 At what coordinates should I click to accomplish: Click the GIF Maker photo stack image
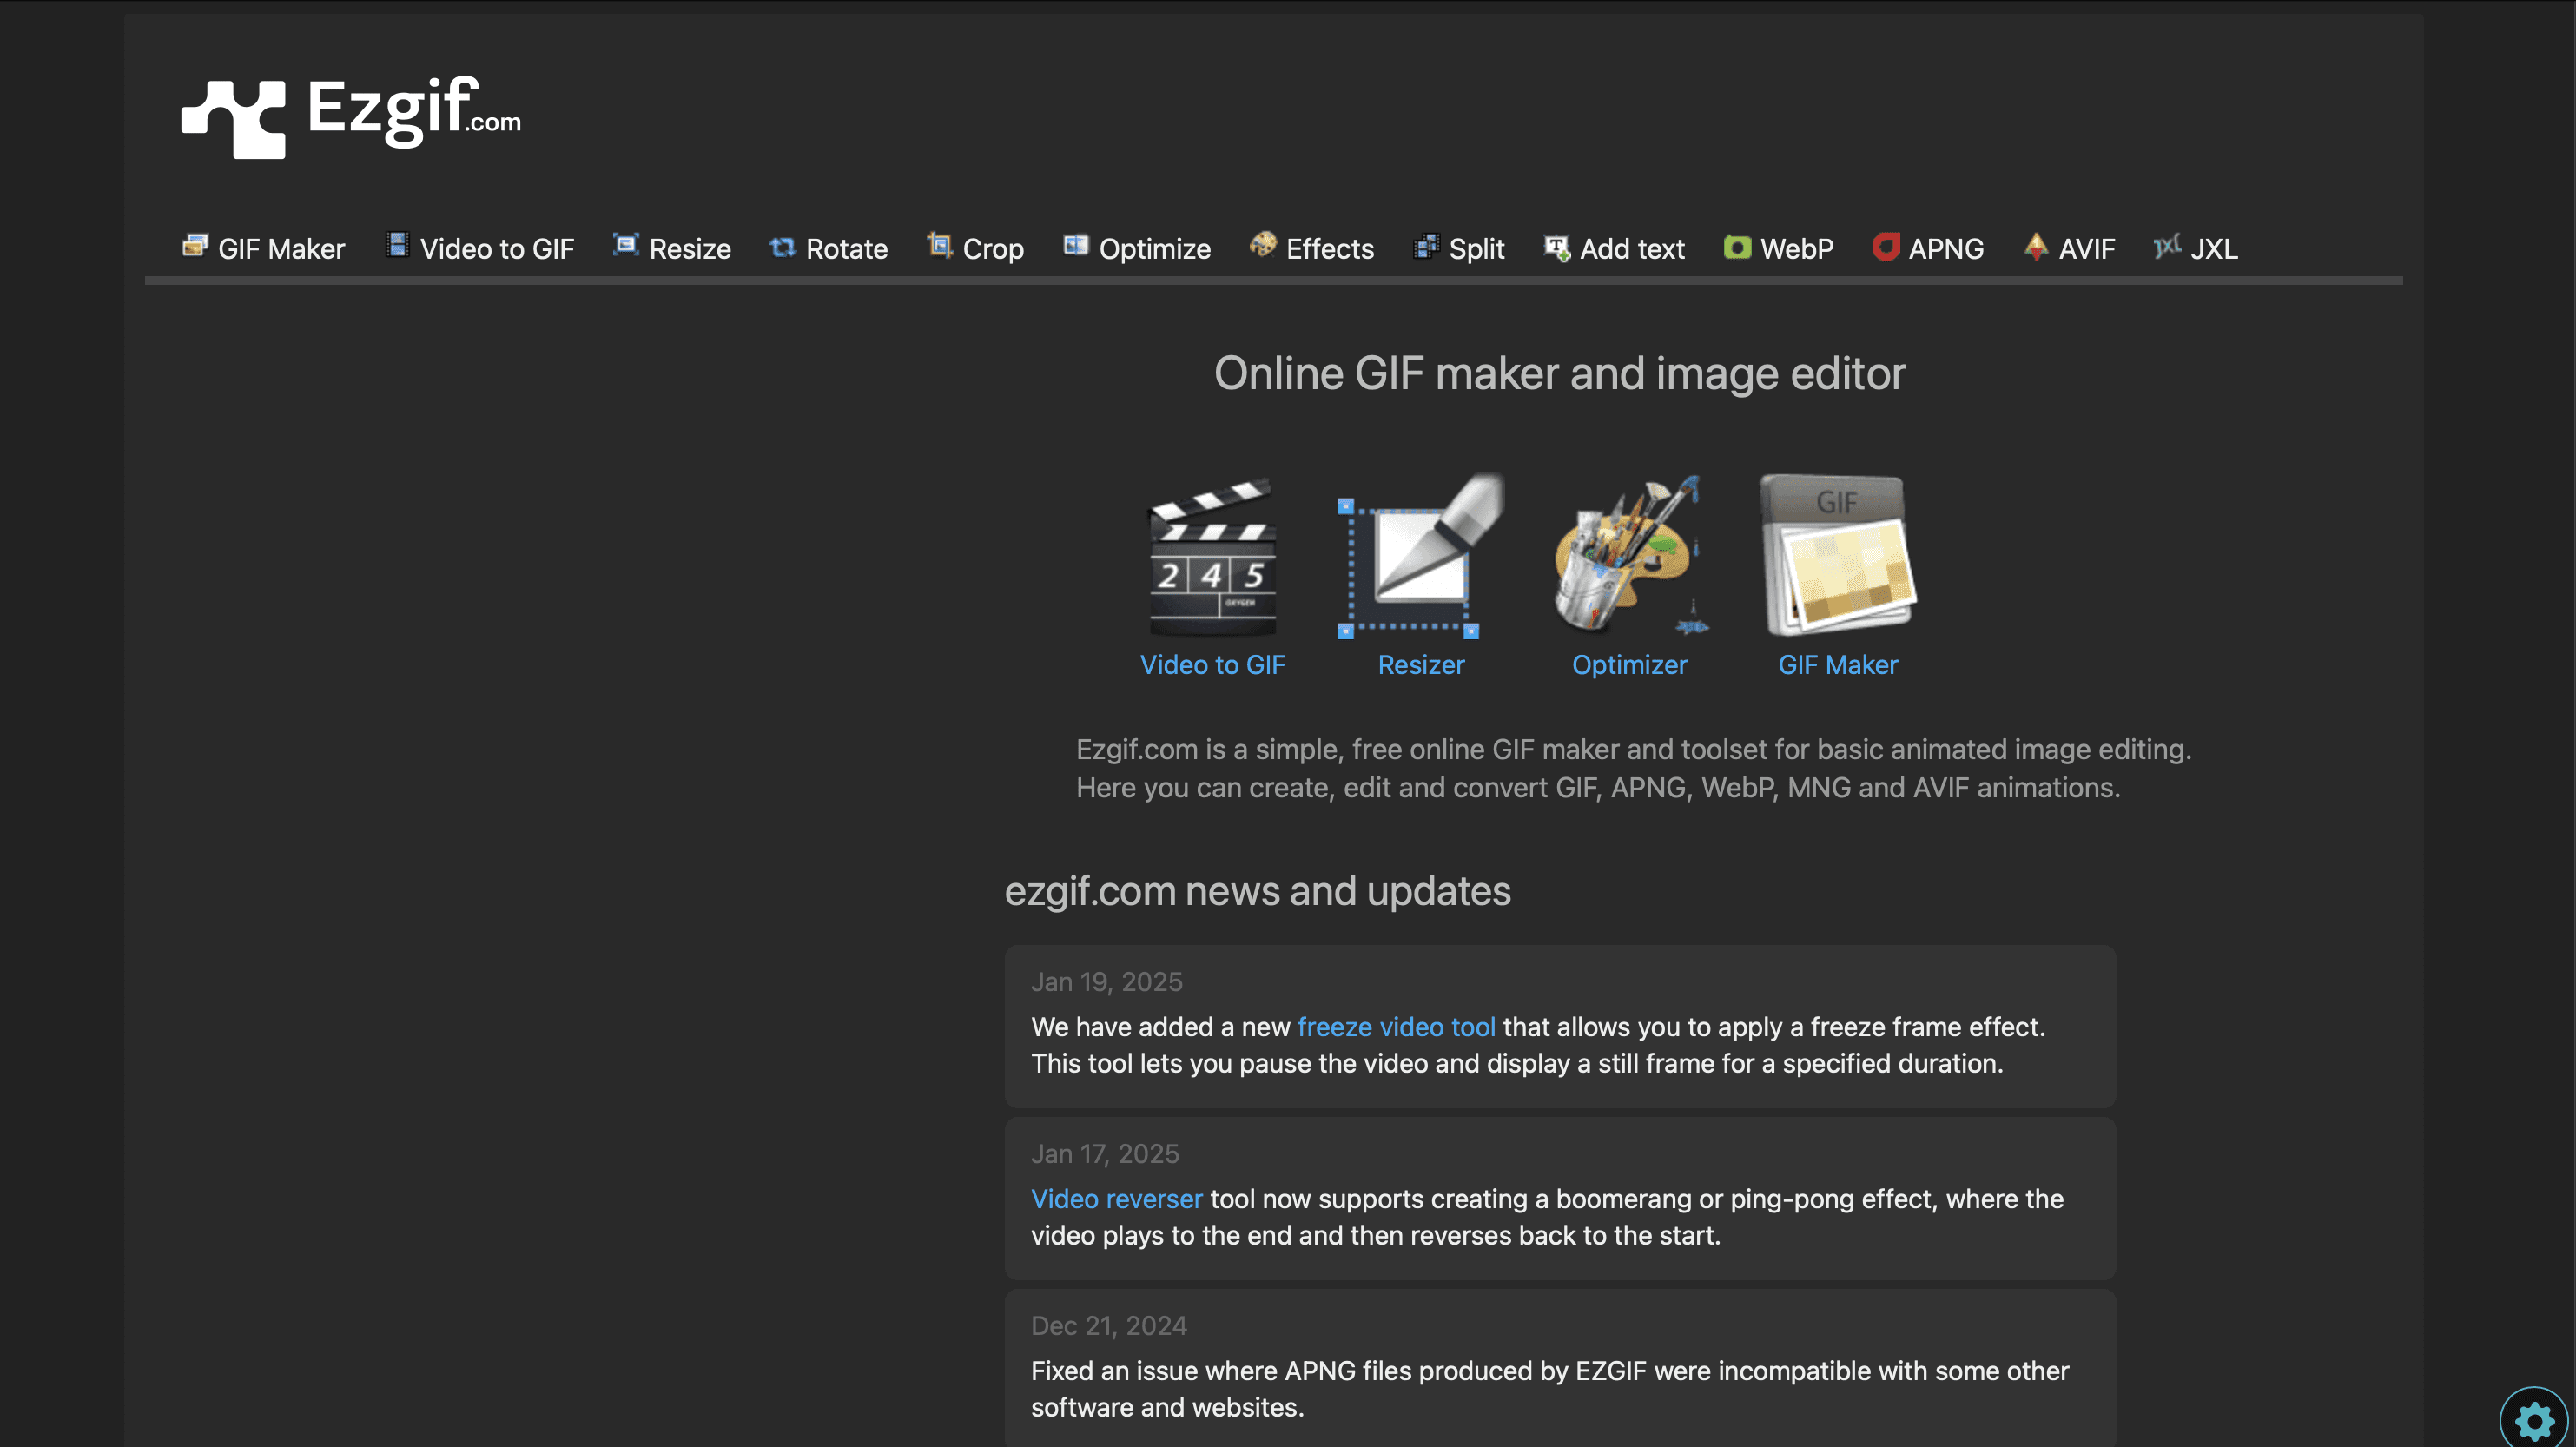(1838, 556)
